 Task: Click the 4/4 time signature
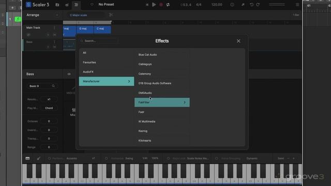tap(199, 5)
